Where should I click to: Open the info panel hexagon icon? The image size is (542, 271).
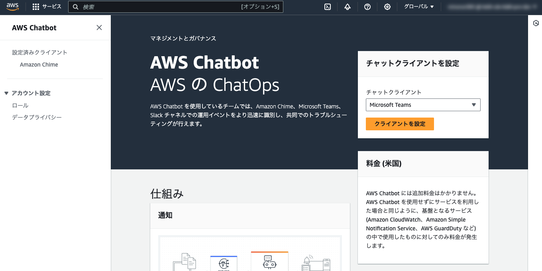click(x=536, y=24)
